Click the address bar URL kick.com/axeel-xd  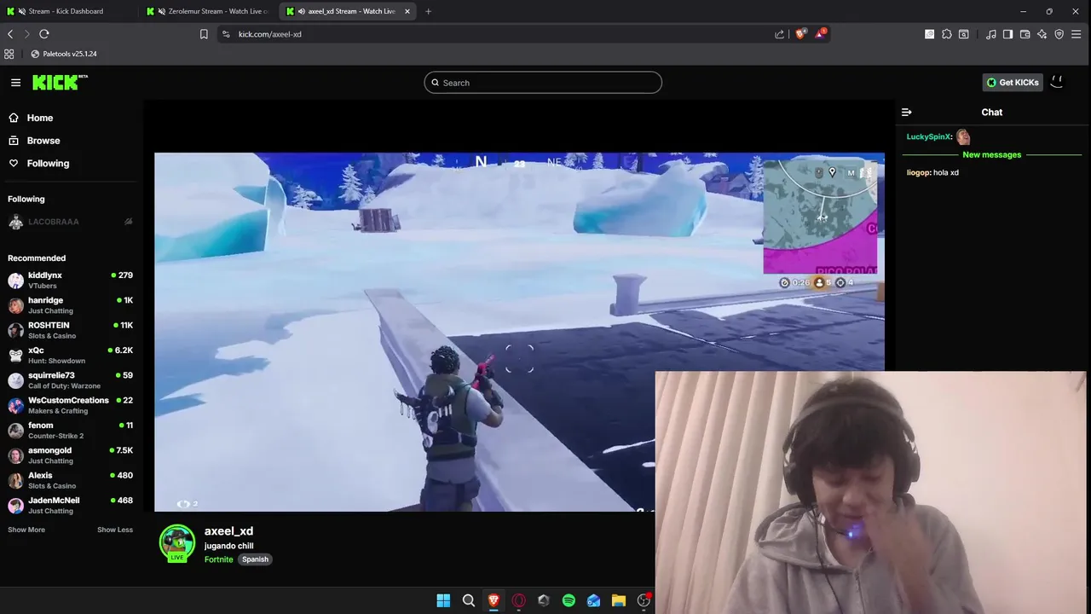pyautogui.click(x=270, y=34)
